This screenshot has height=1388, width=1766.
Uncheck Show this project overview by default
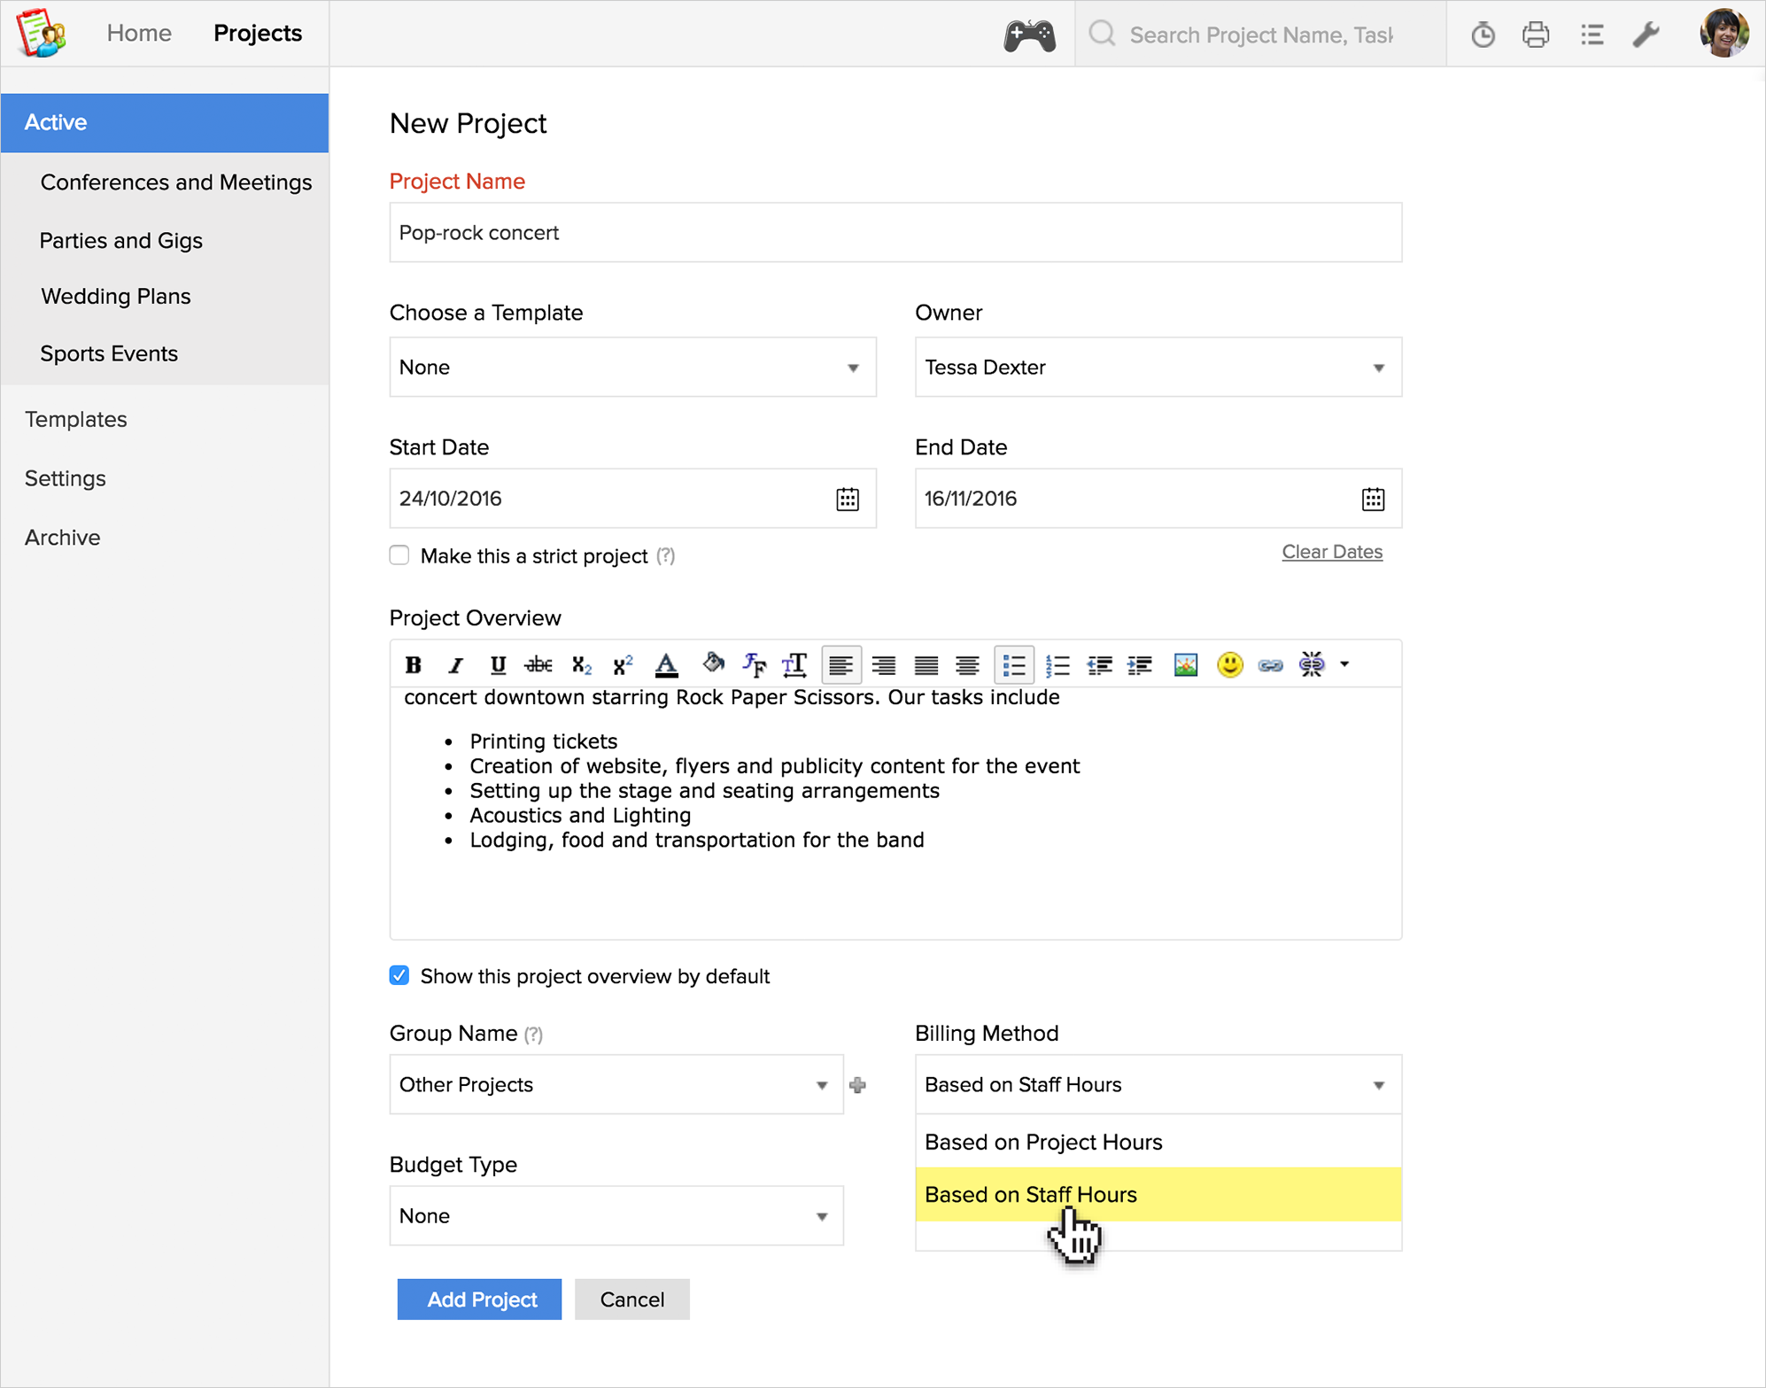pyautogui.click(x=399, y=975)
